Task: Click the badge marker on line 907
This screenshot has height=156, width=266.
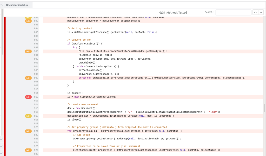Action: coord(28,78)
